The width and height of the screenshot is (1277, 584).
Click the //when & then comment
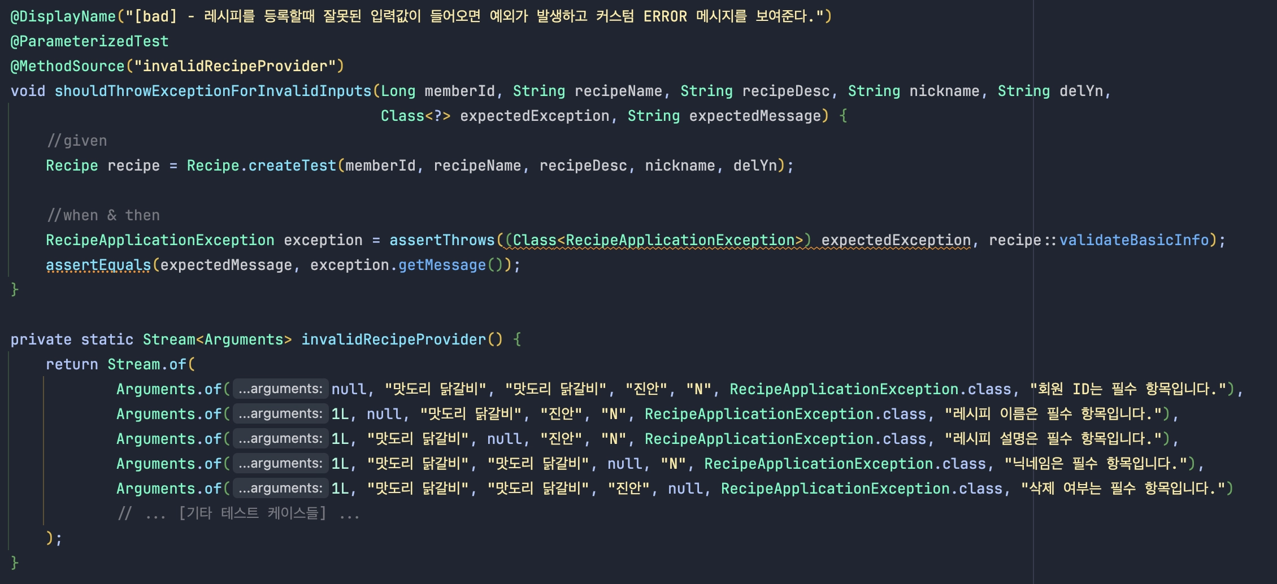[103, 215]
